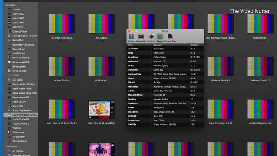The width and height of the screenshot is (277, 156).
Task: Select the MAME core row
Action: pyautogui.click(x=165, y=82)
